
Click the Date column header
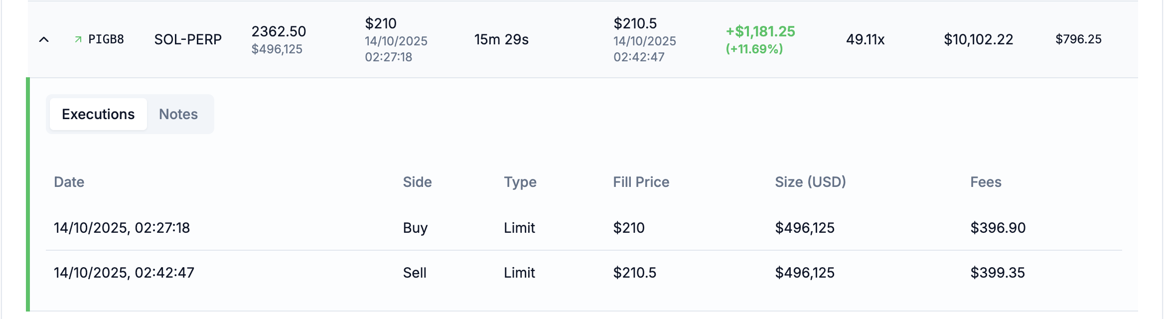69,182
